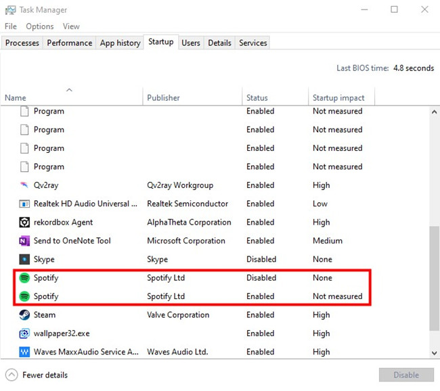Maximize the Task Manager window
The image size is (440, 391).
394,10
